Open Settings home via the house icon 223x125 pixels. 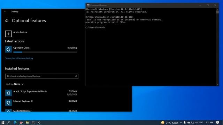(7, 21)
